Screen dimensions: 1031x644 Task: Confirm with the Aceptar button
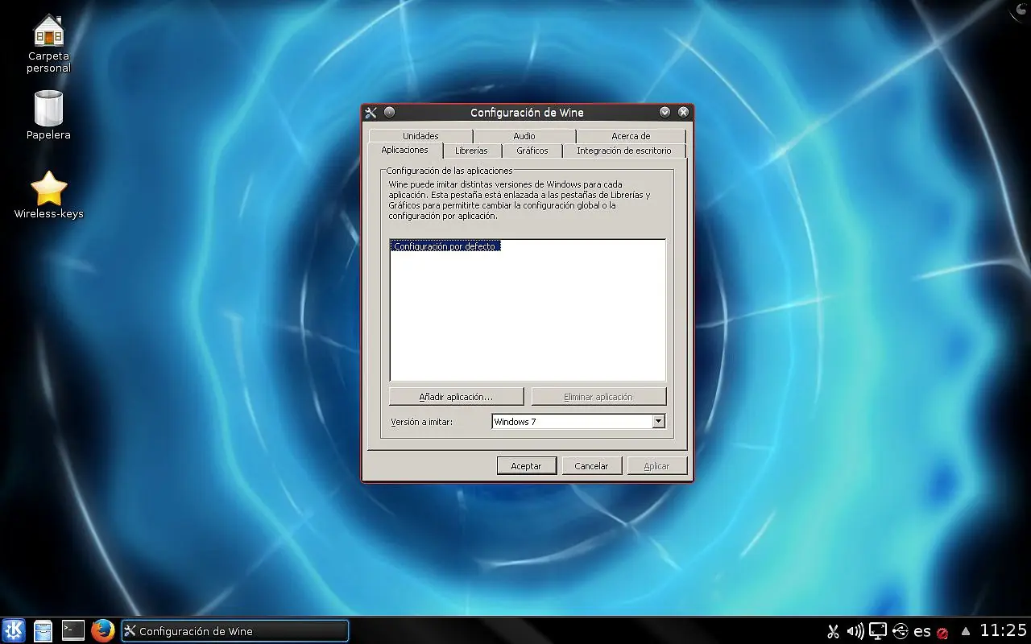526,466
